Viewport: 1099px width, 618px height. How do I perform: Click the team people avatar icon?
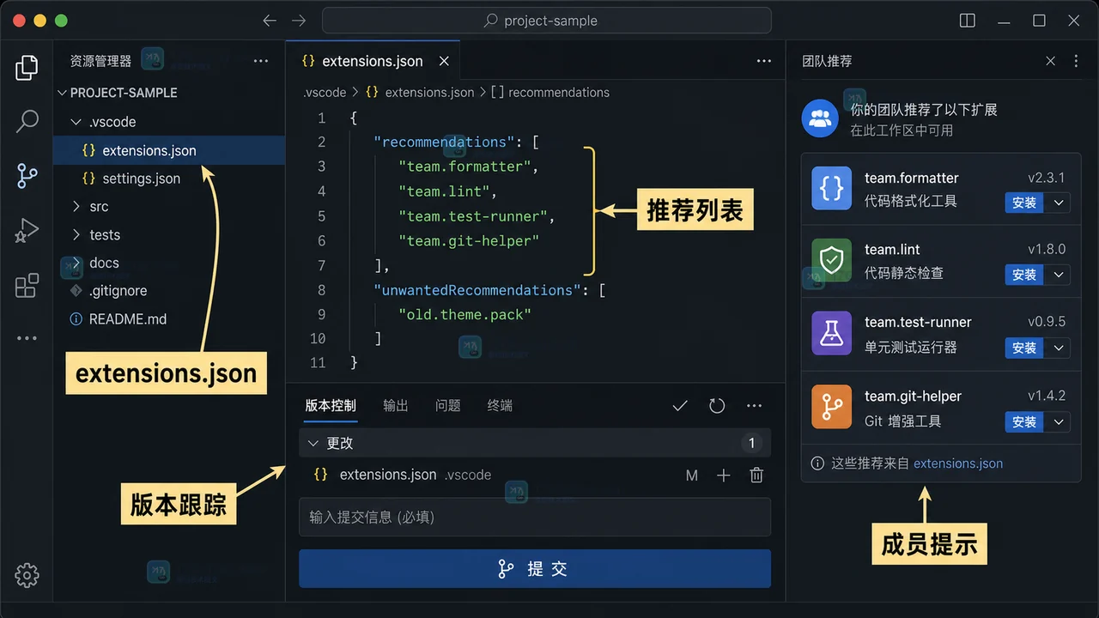820,118
